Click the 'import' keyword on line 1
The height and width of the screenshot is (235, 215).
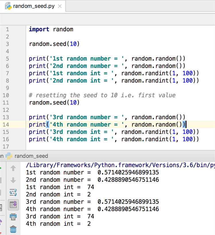click(39, 29)
